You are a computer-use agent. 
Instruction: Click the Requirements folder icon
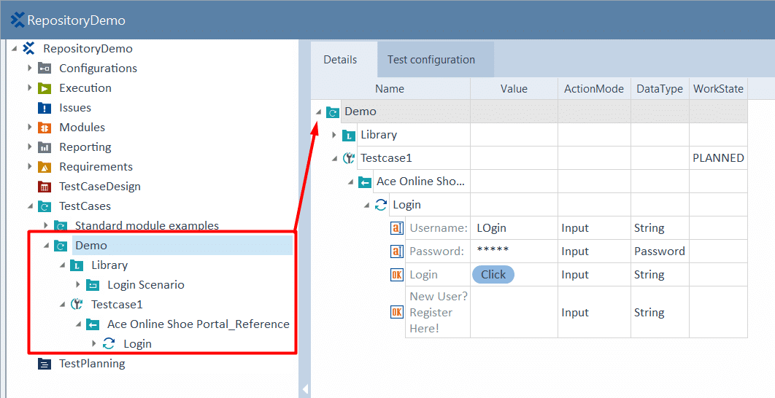click(45, 167)
